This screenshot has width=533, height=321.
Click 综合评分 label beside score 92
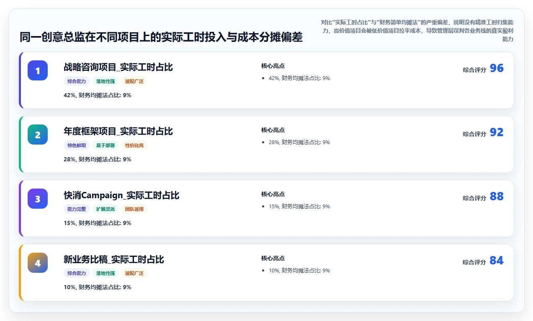(474, 134)
